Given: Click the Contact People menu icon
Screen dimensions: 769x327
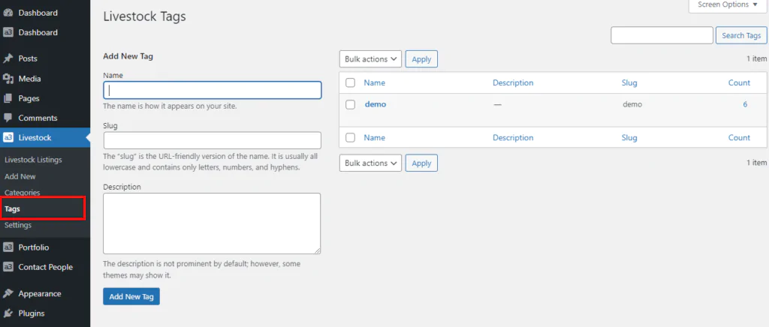Looking at the screenshot, I should point(8,267).
